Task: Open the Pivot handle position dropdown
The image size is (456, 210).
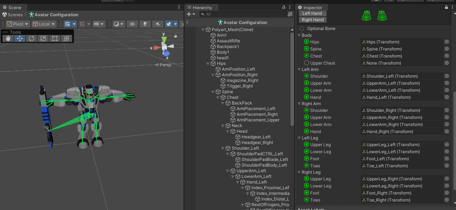Action: pos(18,24)
